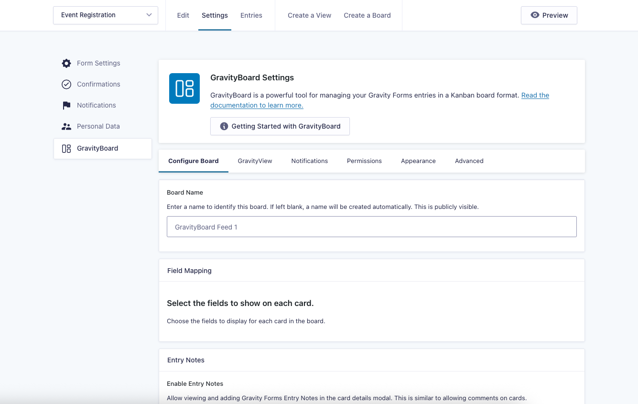Click the Preview button

click(549, 15)
